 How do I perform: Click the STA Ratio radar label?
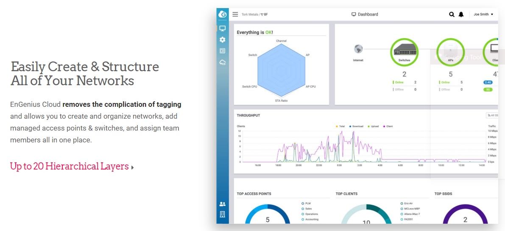281,101
